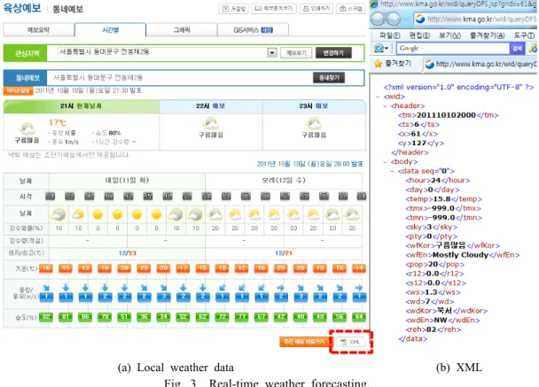The height and width of the screenshot is (387, 539).
Task: Click the 스크랩 scrap button
Action: click(x=351, y=9)
